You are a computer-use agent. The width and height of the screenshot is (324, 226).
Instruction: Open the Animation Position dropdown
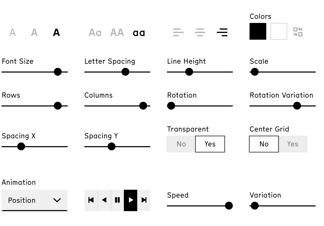point(34,200)
